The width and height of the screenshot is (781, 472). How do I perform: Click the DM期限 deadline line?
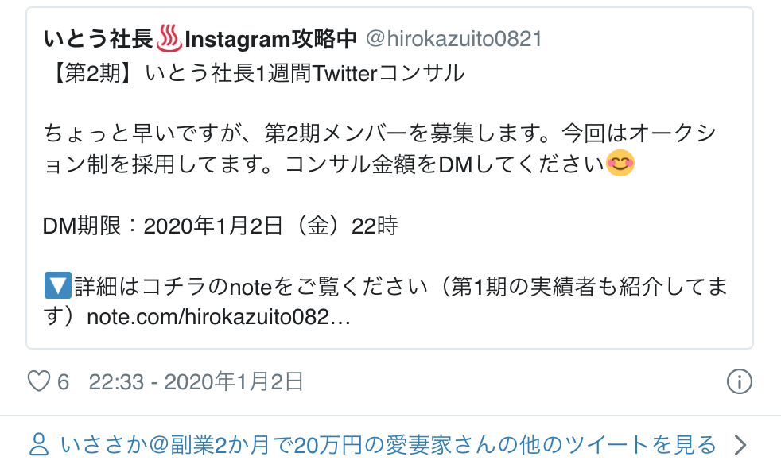(220, 226)
